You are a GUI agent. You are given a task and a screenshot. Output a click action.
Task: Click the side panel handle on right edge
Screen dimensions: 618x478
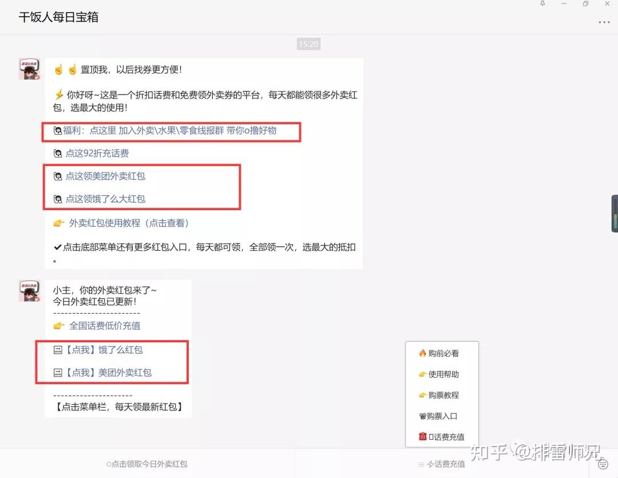pos(615,214)
